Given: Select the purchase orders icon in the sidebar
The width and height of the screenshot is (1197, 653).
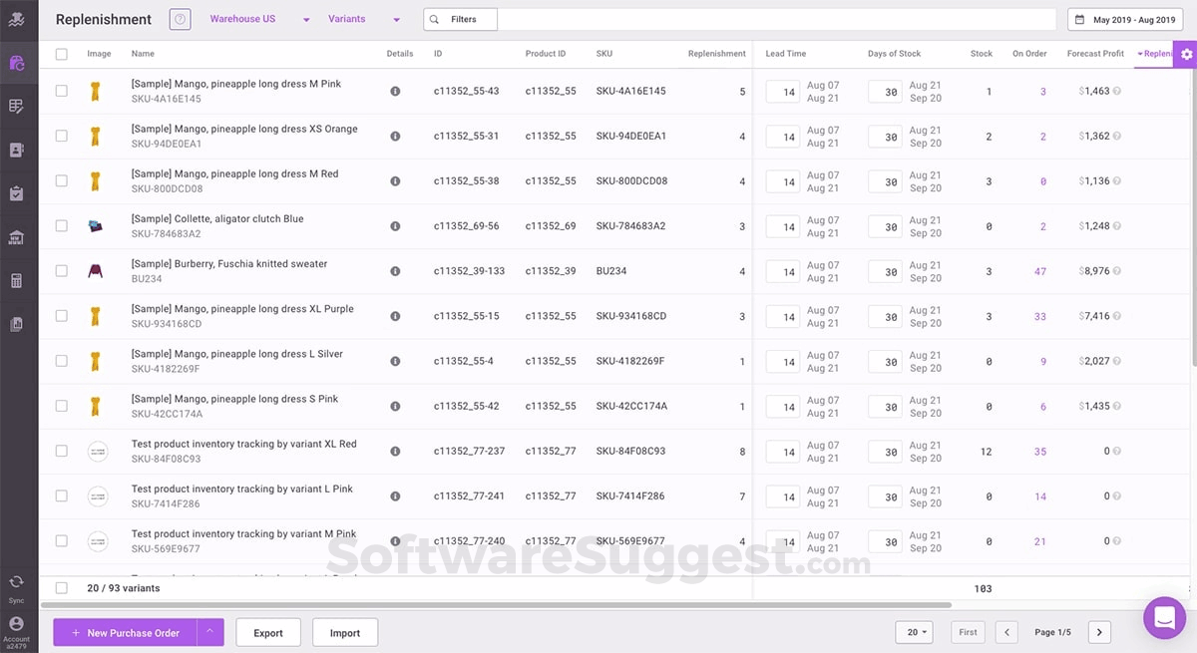Looking at the screenshot, I should [x=16, y=193].
